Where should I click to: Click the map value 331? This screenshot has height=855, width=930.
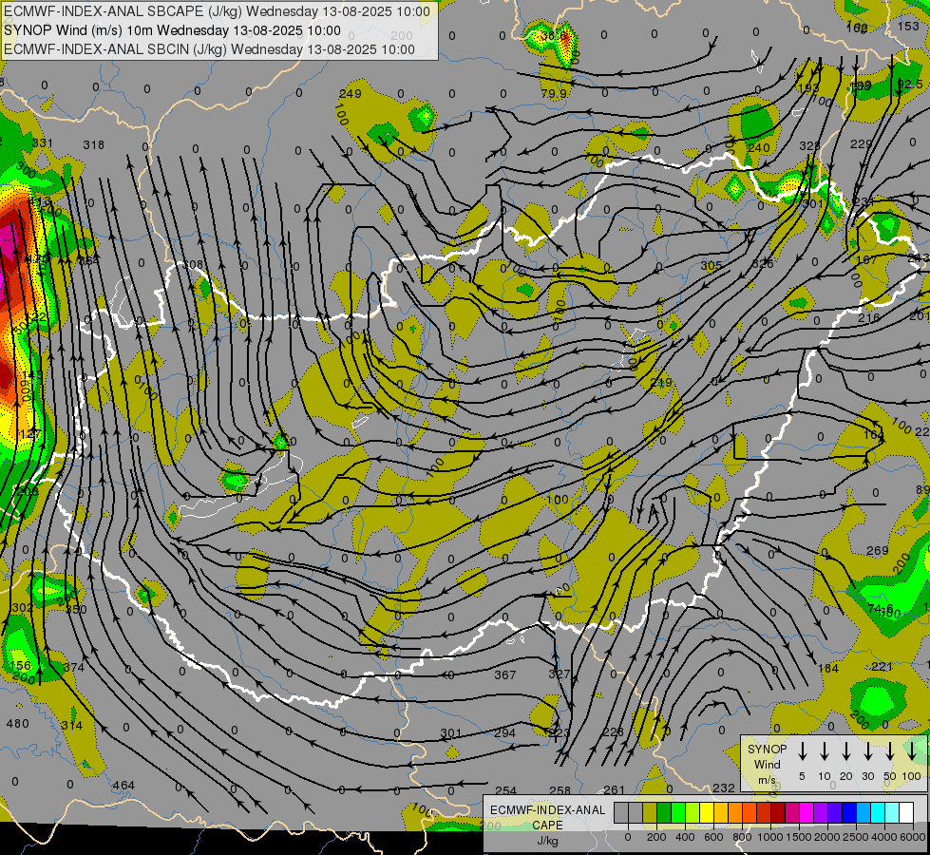coord(42,143)
